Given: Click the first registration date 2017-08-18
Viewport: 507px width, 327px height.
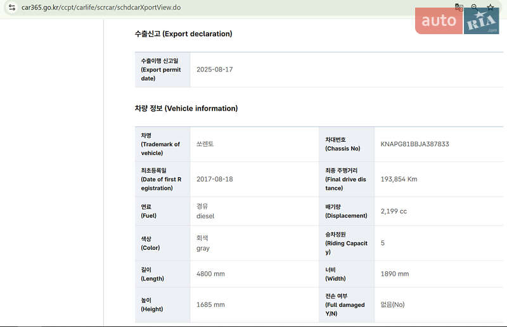Looking at the screenshot, I should click(214, 179).
